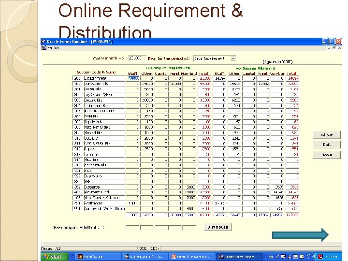
Task: Click Misc. Pay Orders row Other requirement cell
Action: pyautogui.click(x=147, y=127)
